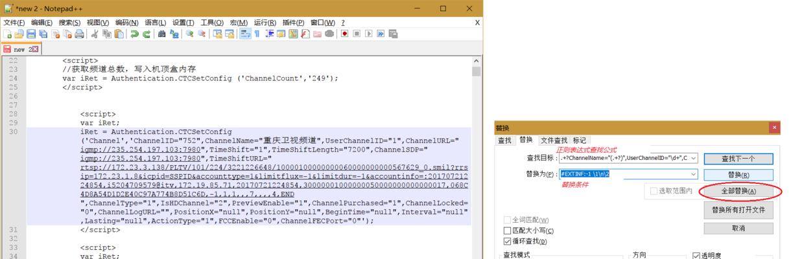Viewport: 802px width, 259px height.
Task: Switch to the 文件查找 tab
Action: (554, 140)
